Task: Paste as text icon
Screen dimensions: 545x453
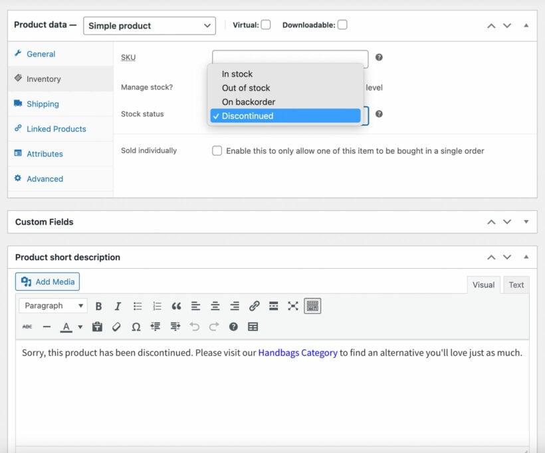Action: point(97,327)
